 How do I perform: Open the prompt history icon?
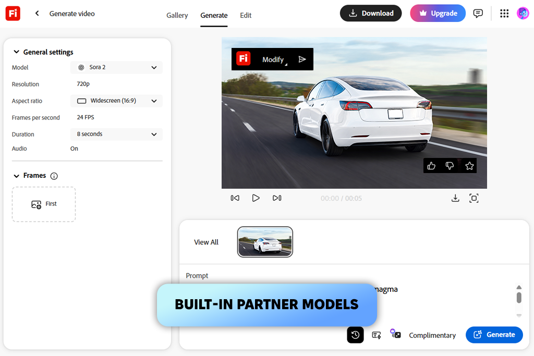[x=355, y=335]
